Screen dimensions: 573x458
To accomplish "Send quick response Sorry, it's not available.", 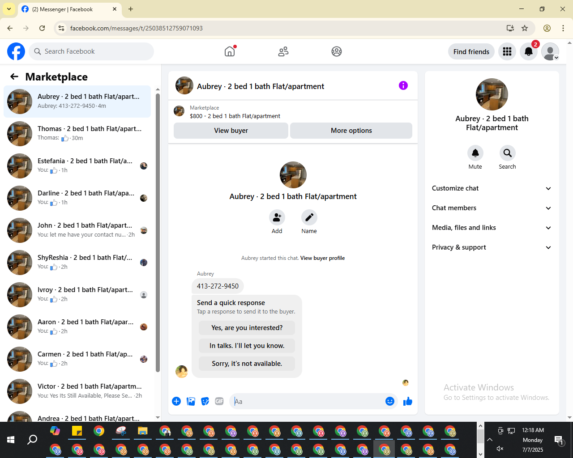I will 247,364.
